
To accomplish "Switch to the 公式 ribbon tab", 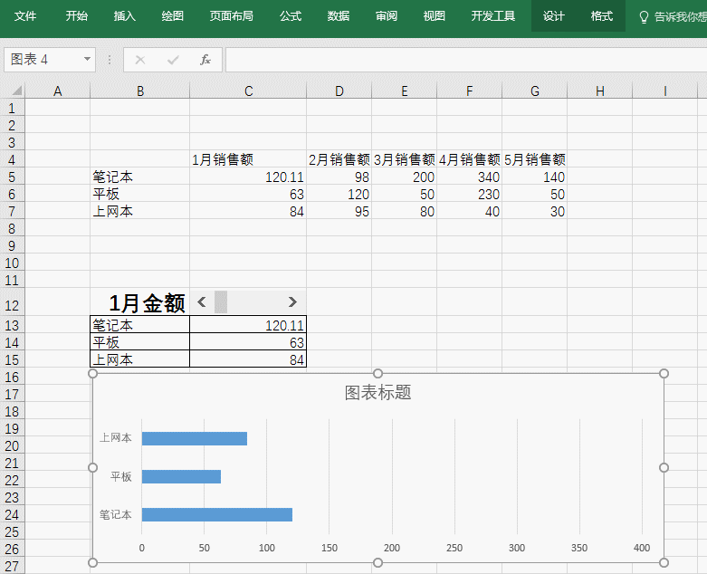I will [x=291, y=16].
